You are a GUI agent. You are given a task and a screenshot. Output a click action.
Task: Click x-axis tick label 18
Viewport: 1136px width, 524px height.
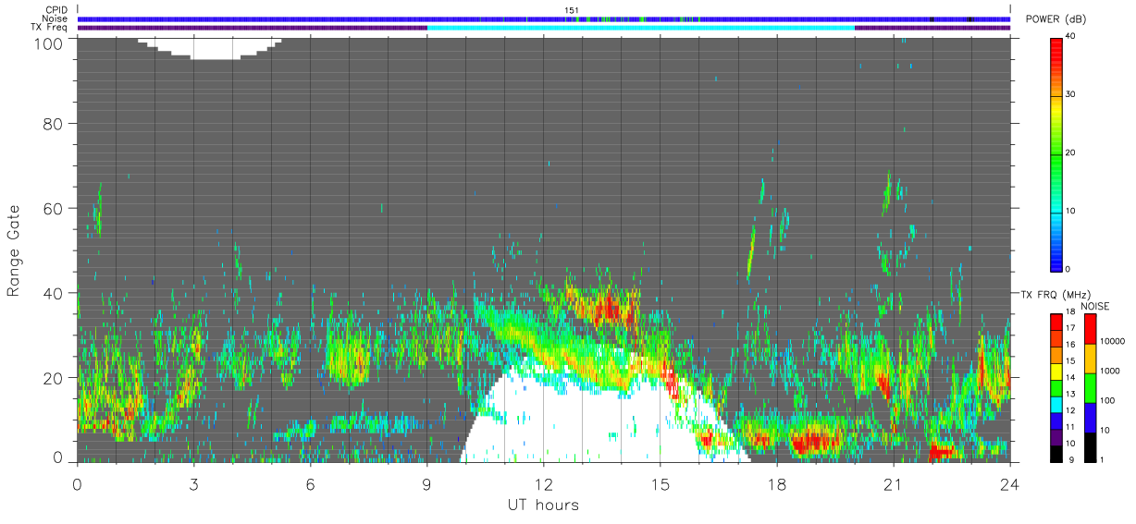(776, 483)
